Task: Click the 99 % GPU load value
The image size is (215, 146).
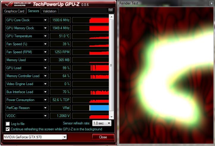Action: pyautogui.click(x=60, y=68)
